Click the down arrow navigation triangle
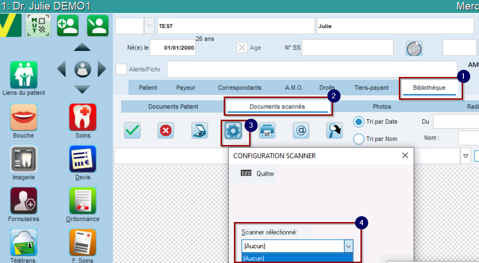 click(x=82, y=90)
